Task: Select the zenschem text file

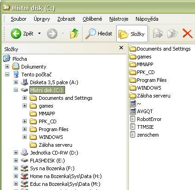Action: [x=144, y=135]
